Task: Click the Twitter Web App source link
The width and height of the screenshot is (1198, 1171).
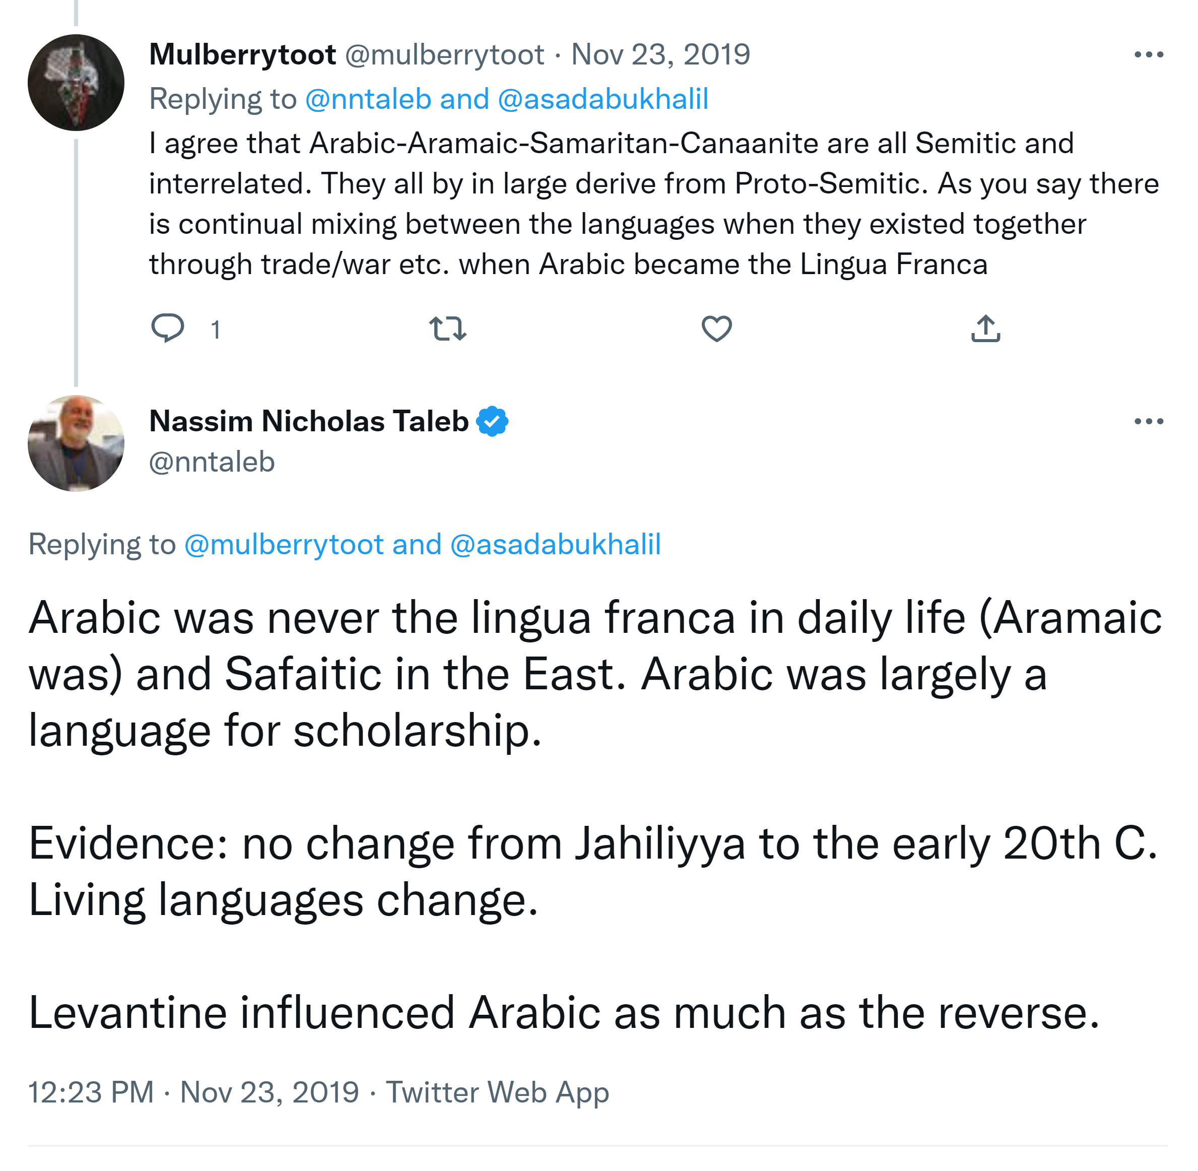Action: click(497, 1092)
